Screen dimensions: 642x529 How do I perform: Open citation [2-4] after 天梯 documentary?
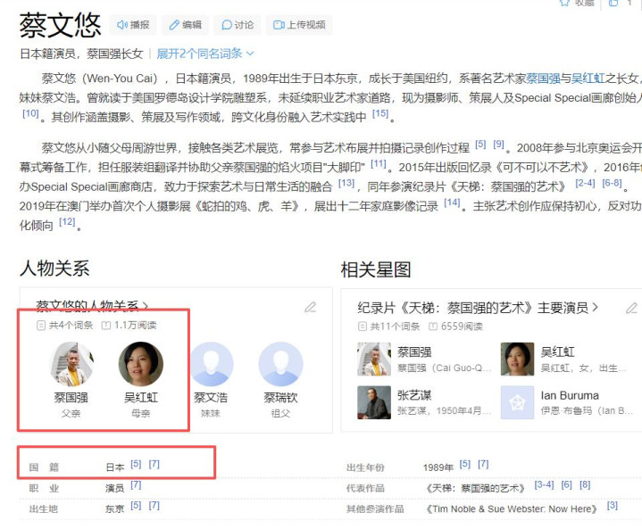click(x=585, y=183)
